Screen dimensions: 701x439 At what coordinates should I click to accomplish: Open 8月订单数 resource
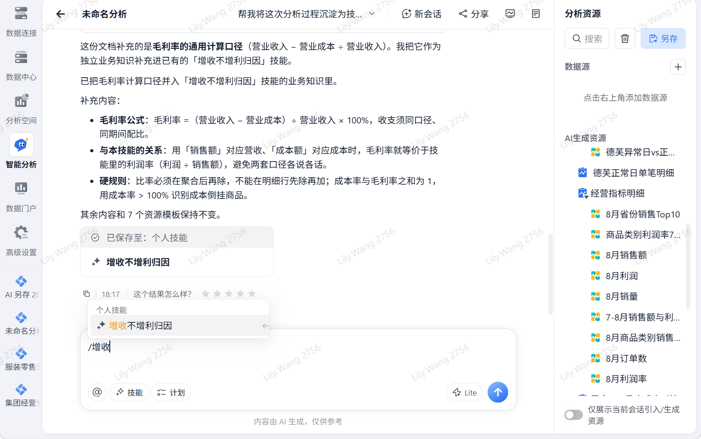[619, 358]
